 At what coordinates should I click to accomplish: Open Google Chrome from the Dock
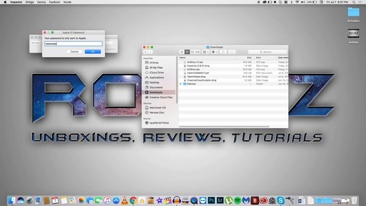[x=133, y=200]
